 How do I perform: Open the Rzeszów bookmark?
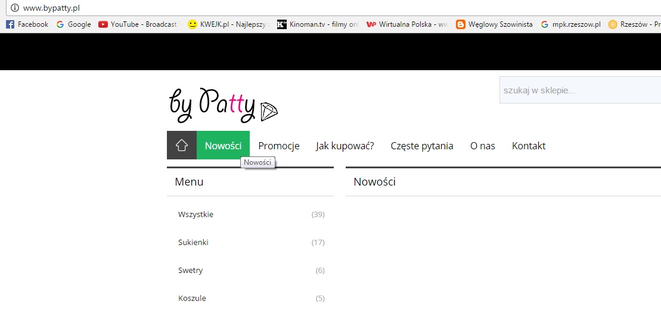click(x=634, y=24)
